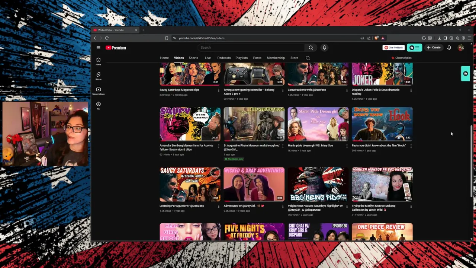Open the One Piece Review thumbnail

tap(382, 232)
